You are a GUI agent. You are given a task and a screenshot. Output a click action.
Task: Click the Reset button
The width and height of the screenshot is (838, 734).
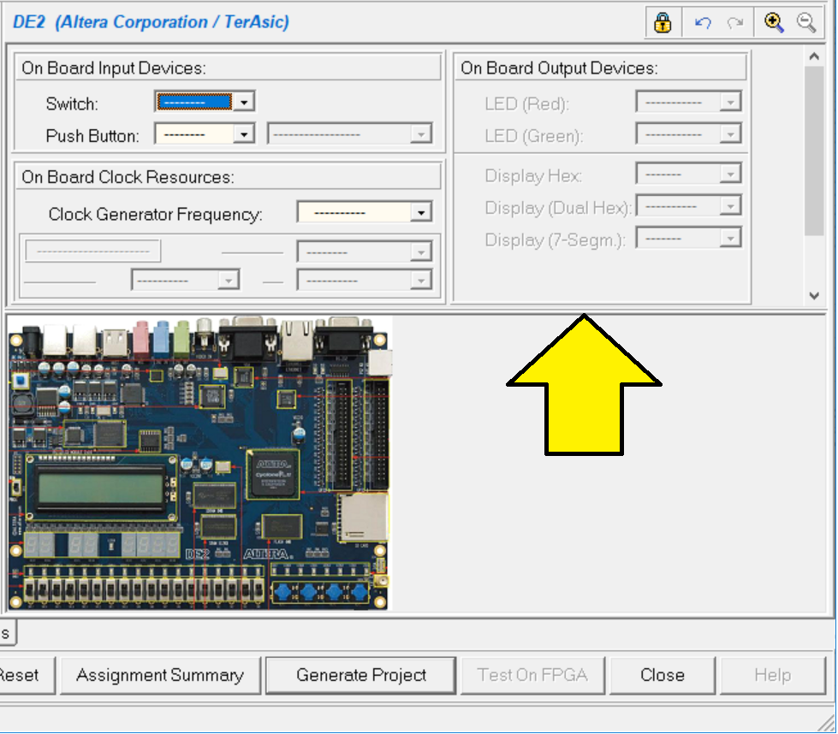coord(27,675)
